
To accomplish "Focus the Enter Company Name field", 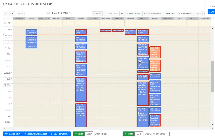I will coord(157,134).
